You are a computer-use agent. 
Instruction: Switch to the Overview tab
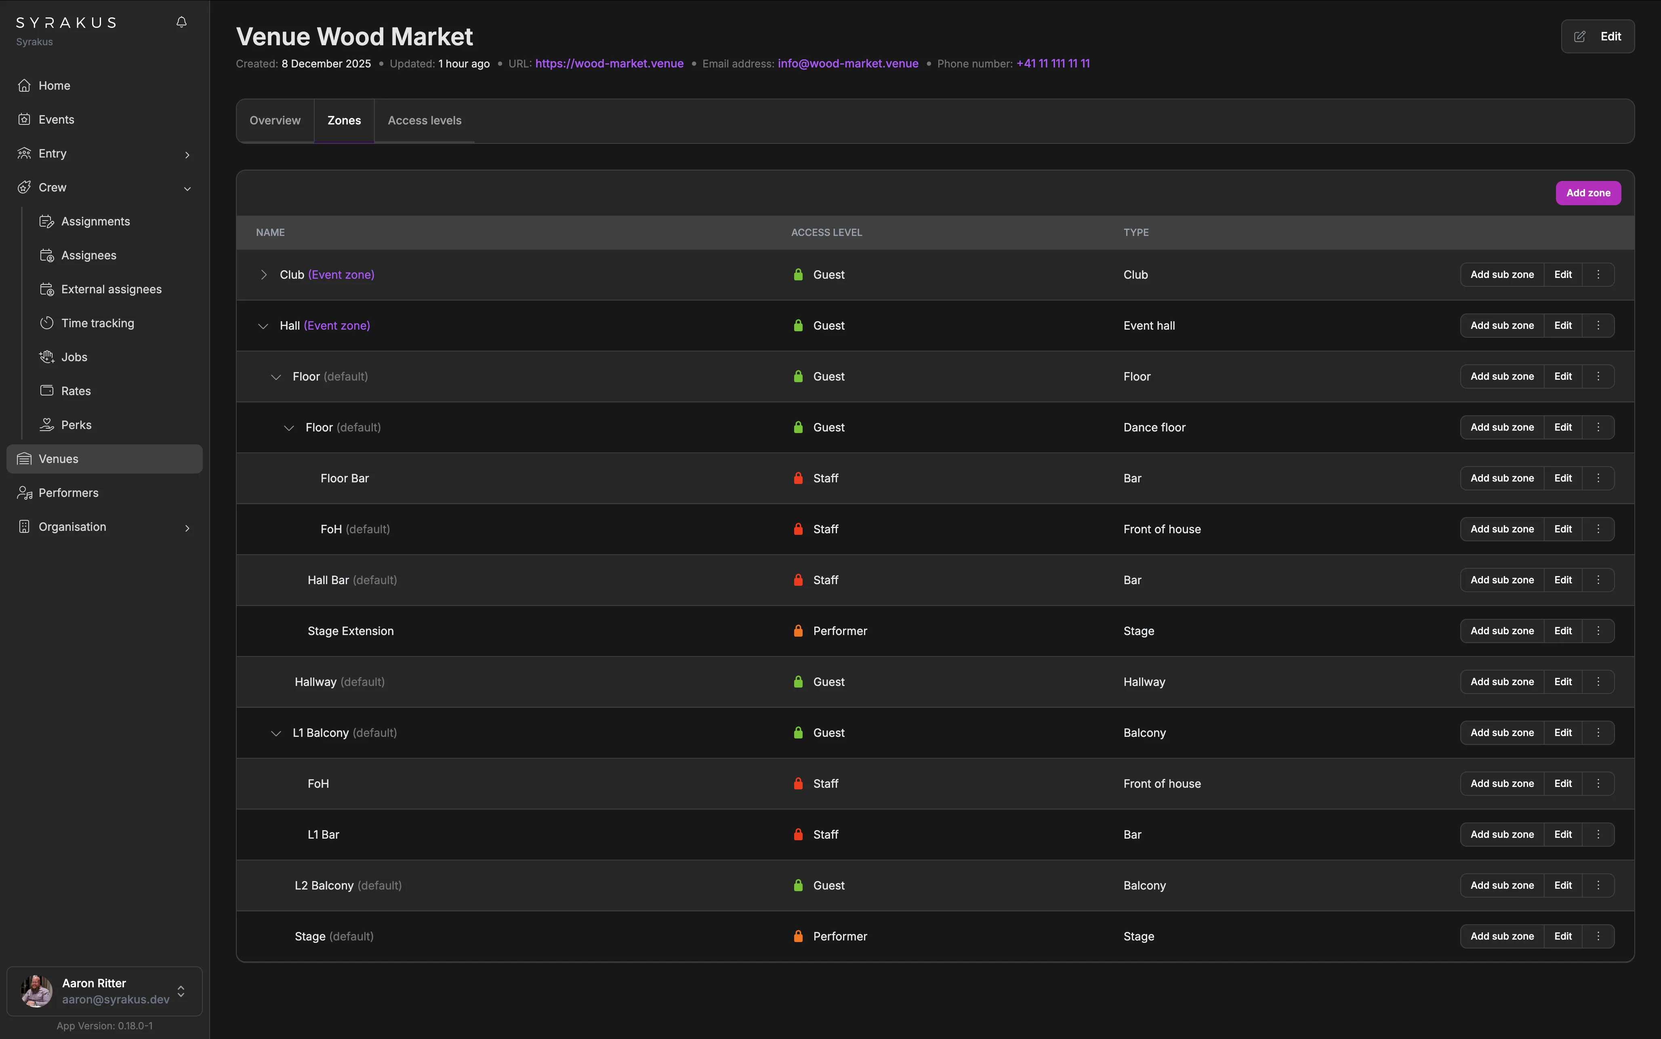pyautogui.click(x=275, y=120)
